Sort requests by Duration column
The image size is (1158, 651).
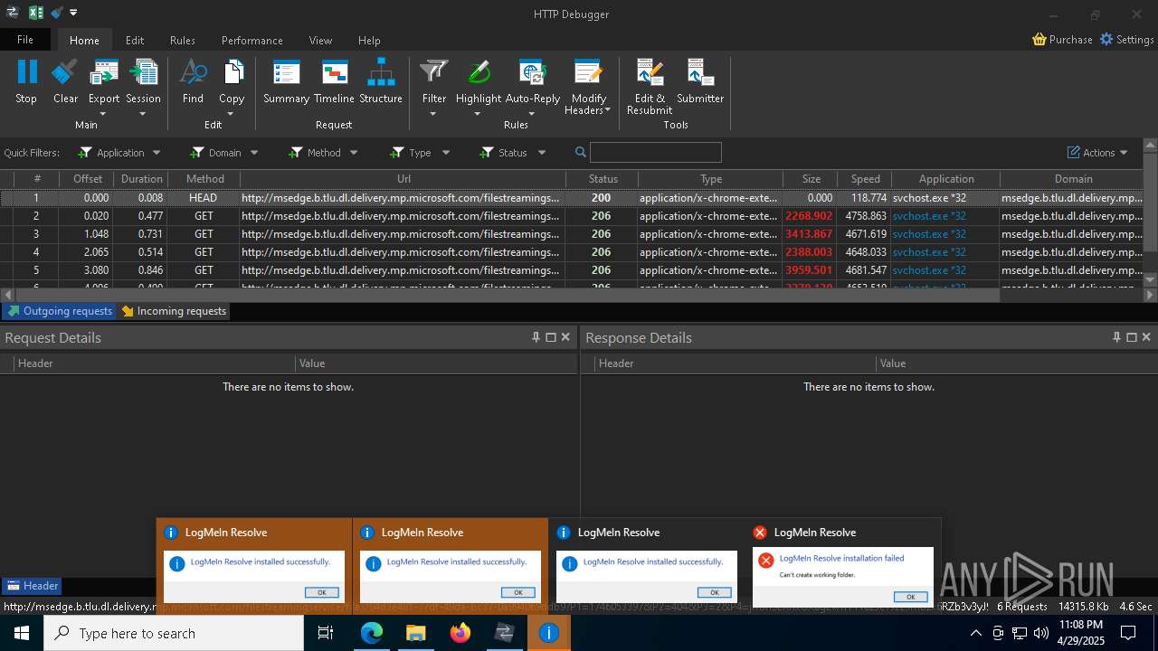(142, 179)
